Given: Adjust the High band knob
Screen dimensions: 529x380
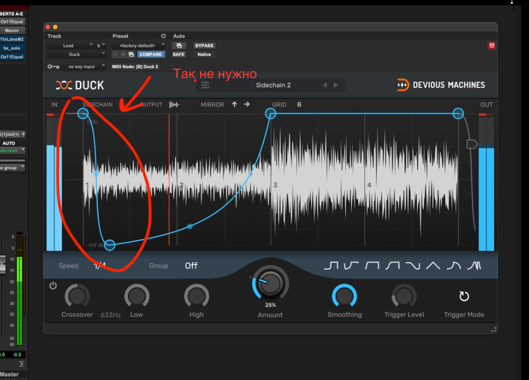Looking at the screenshot, I should [x=196, y=297].
